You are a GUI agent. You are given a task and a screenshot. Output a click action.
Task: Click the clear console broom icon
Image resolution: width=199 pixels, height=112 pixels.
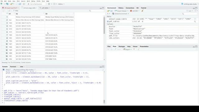tap(103, 70)
